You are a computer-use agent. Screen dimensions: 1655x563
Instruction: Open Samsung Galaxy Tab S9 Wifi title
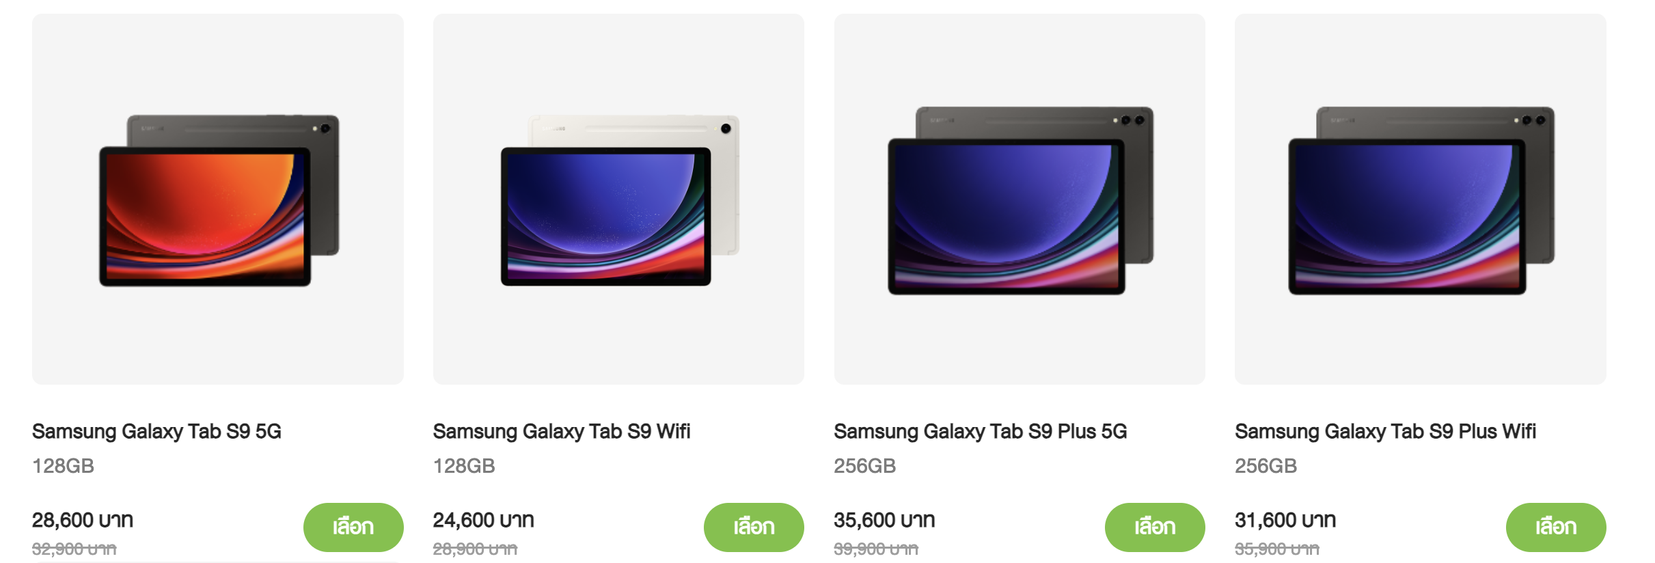(x=562, y=432)
